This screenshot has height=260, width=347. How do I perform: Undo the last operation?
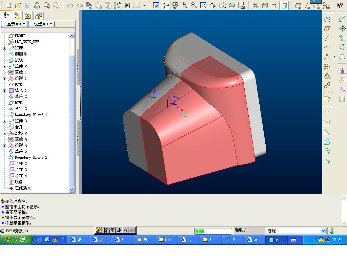coord(70,5)
